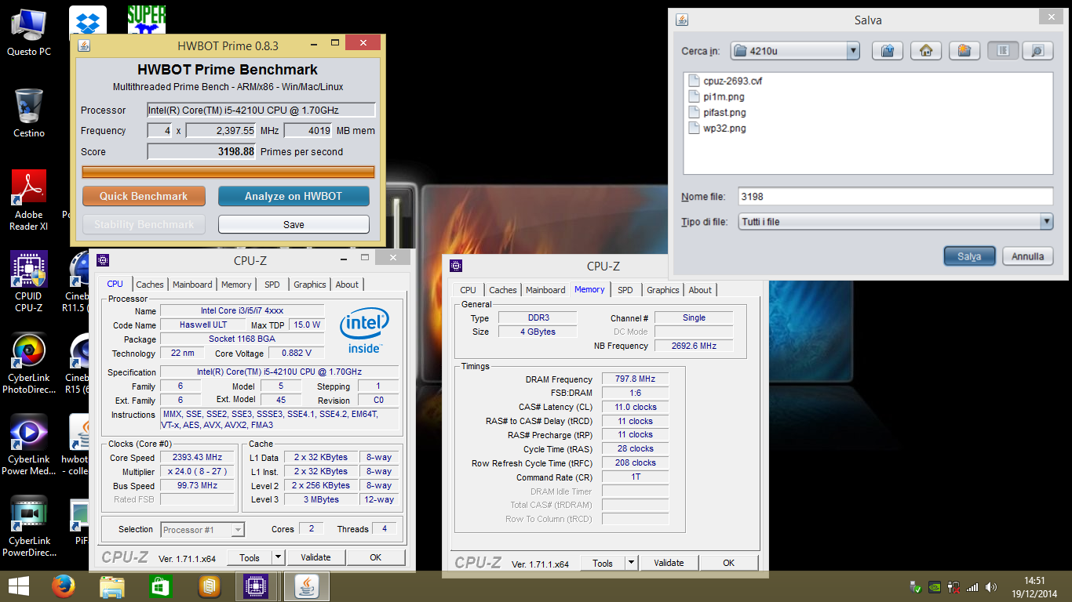The image size is (1072, 602).
Task: Click Save in HWBOT Prime window
Action: pyautogui.click(x=294, y=224)
